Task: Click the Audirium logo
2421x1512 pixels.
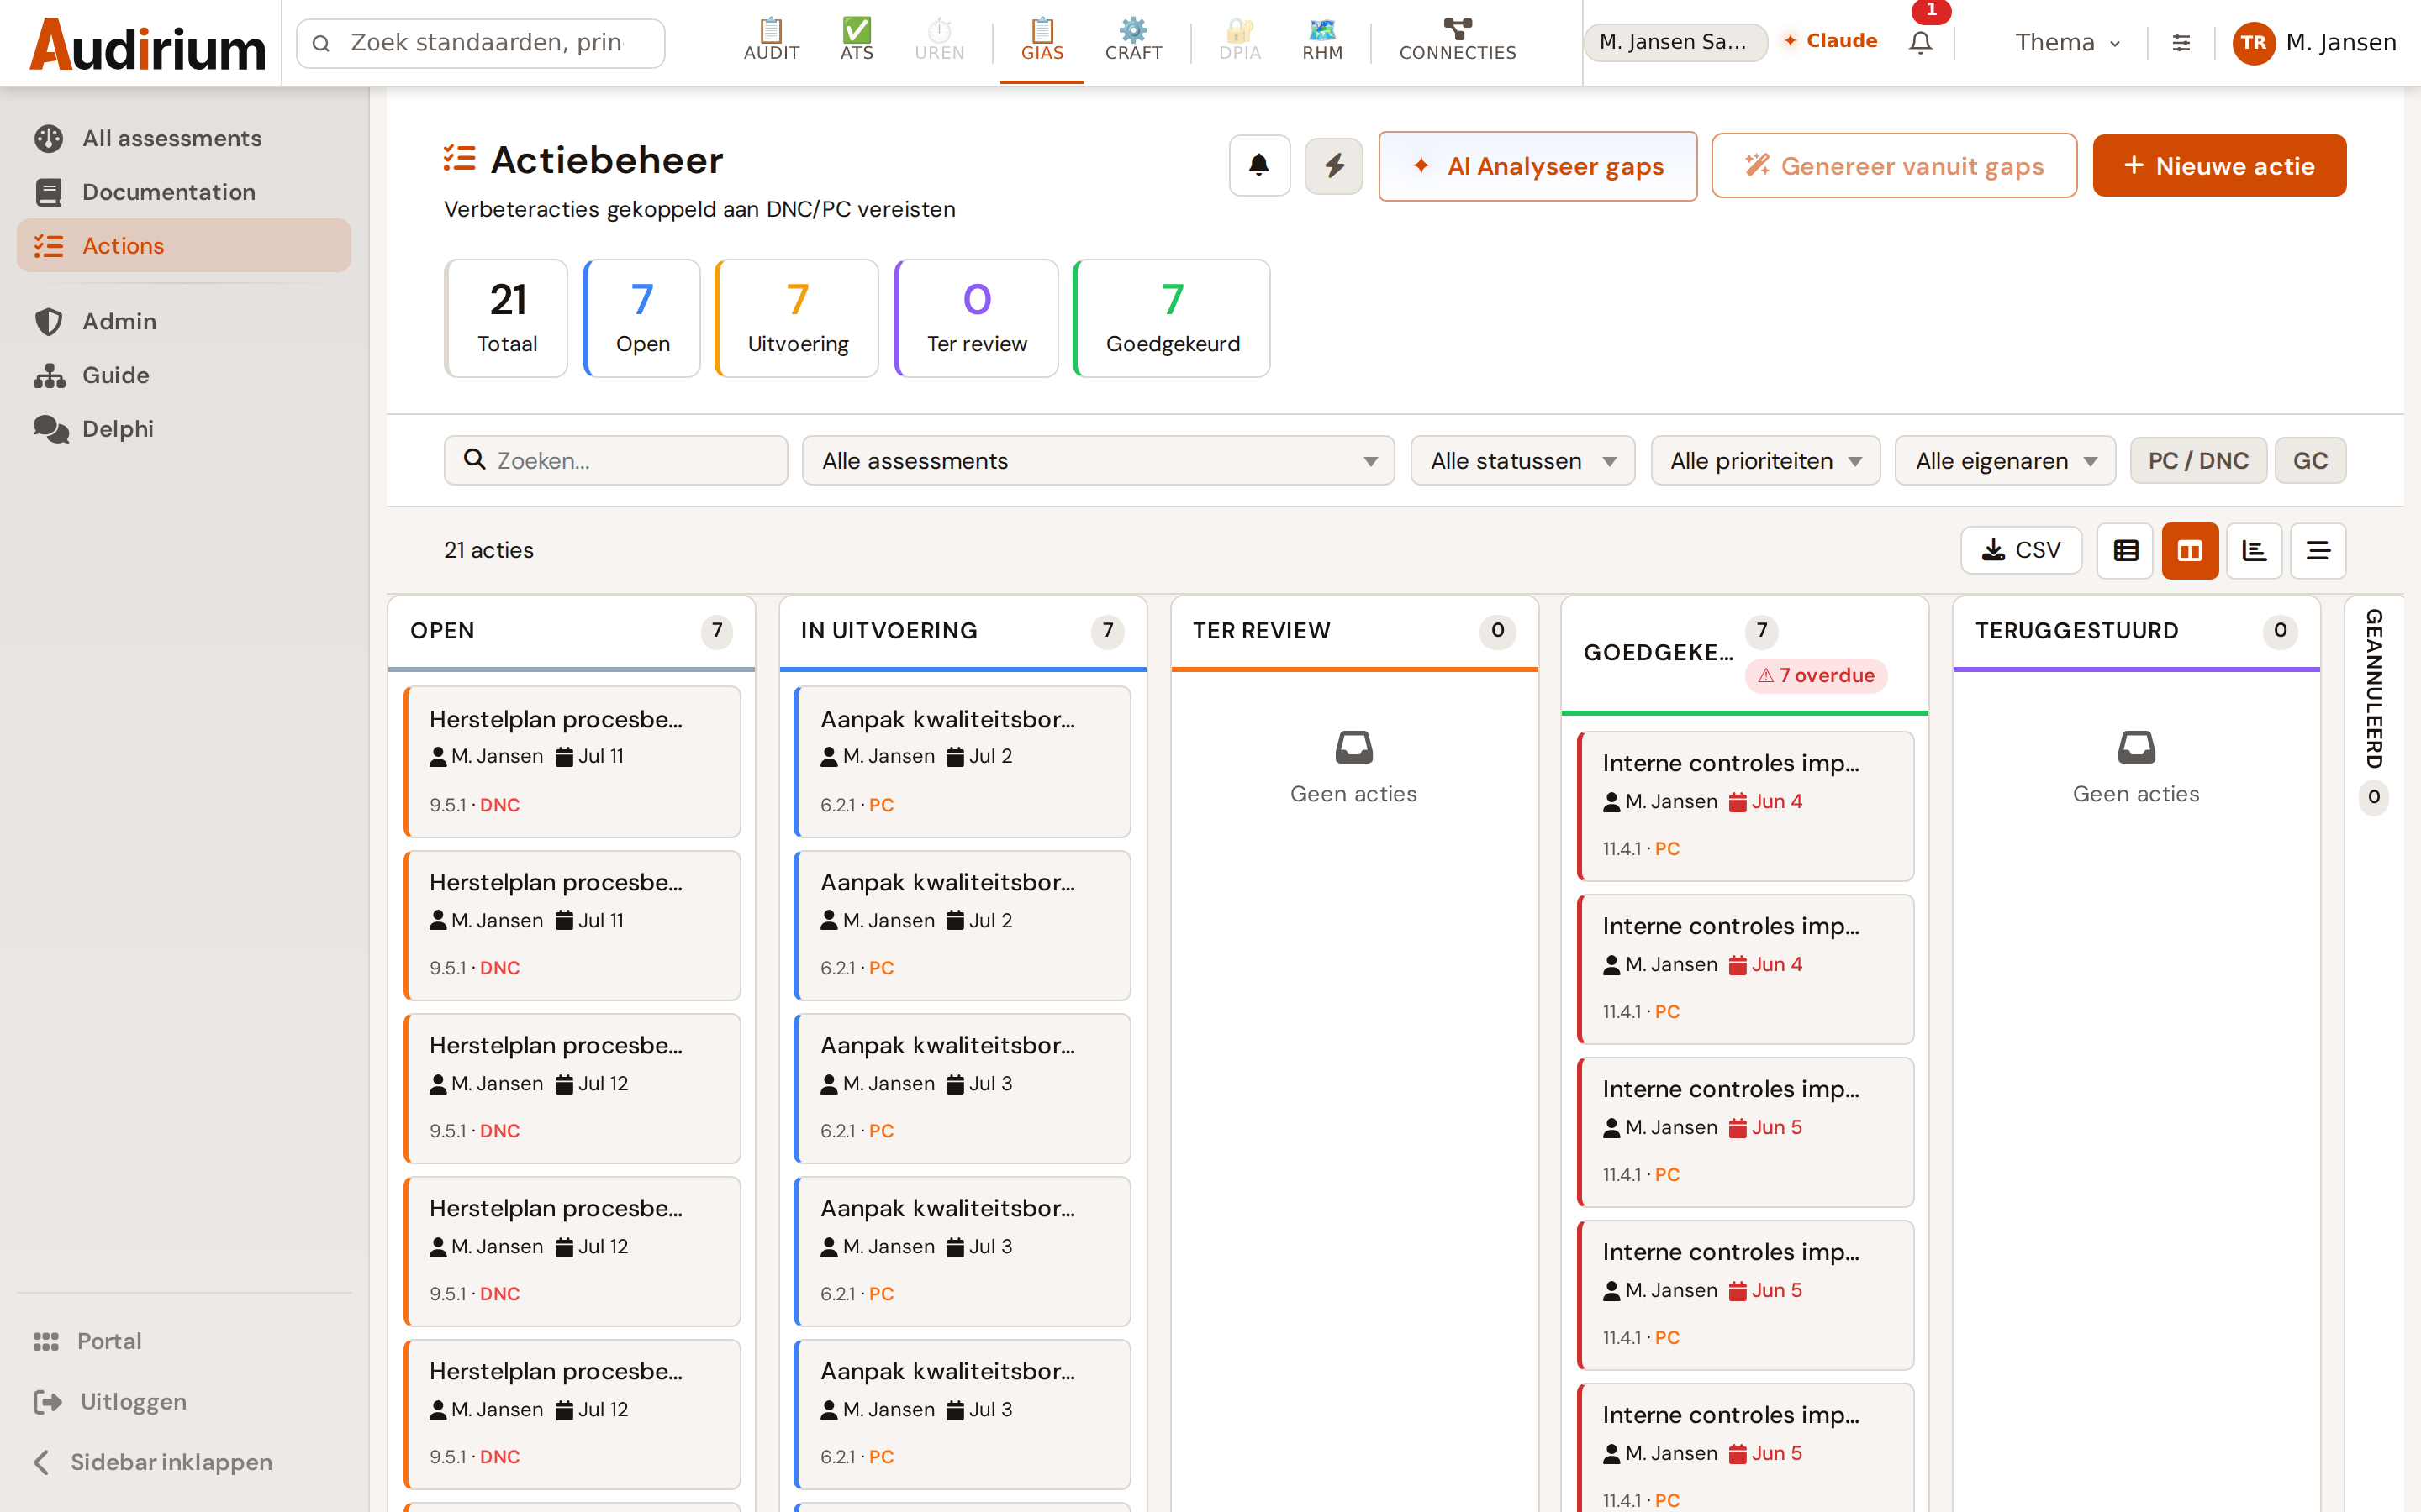Action: (147, 44)
